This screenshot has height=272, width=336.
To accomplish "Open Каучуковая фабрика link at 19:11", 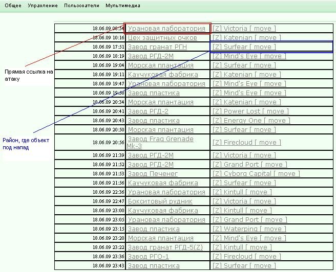I will point(163,75).
